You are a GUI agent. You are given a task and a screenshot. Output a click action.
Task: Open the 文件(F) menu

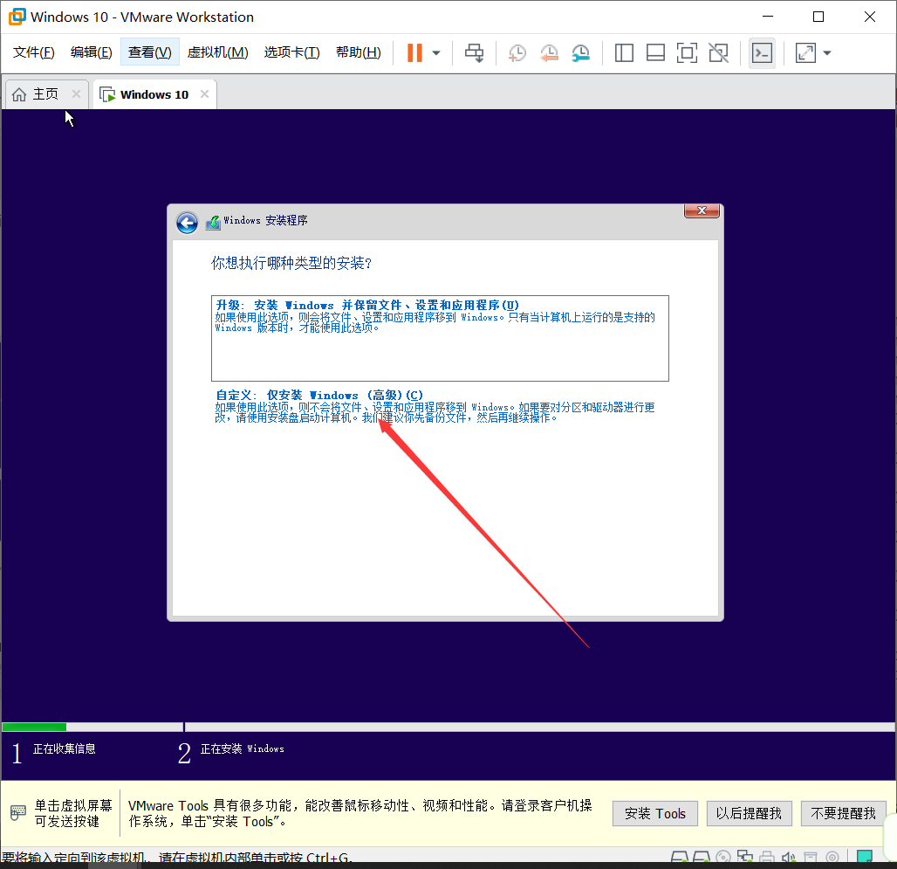coord(34,52)
